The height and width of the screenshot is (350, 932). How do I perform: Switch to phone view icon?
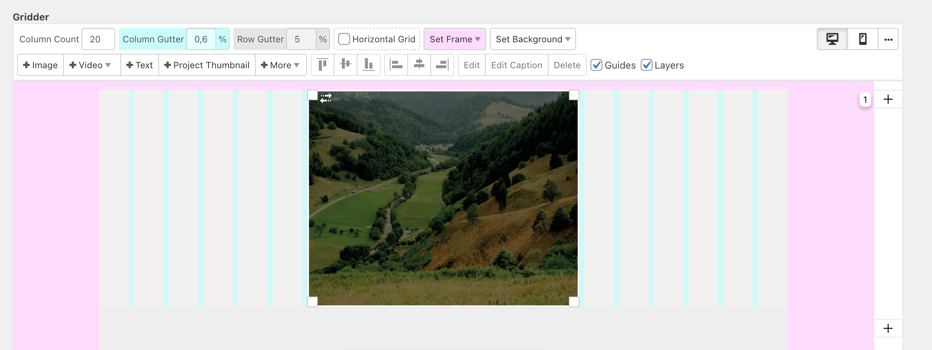click(863, 39)
